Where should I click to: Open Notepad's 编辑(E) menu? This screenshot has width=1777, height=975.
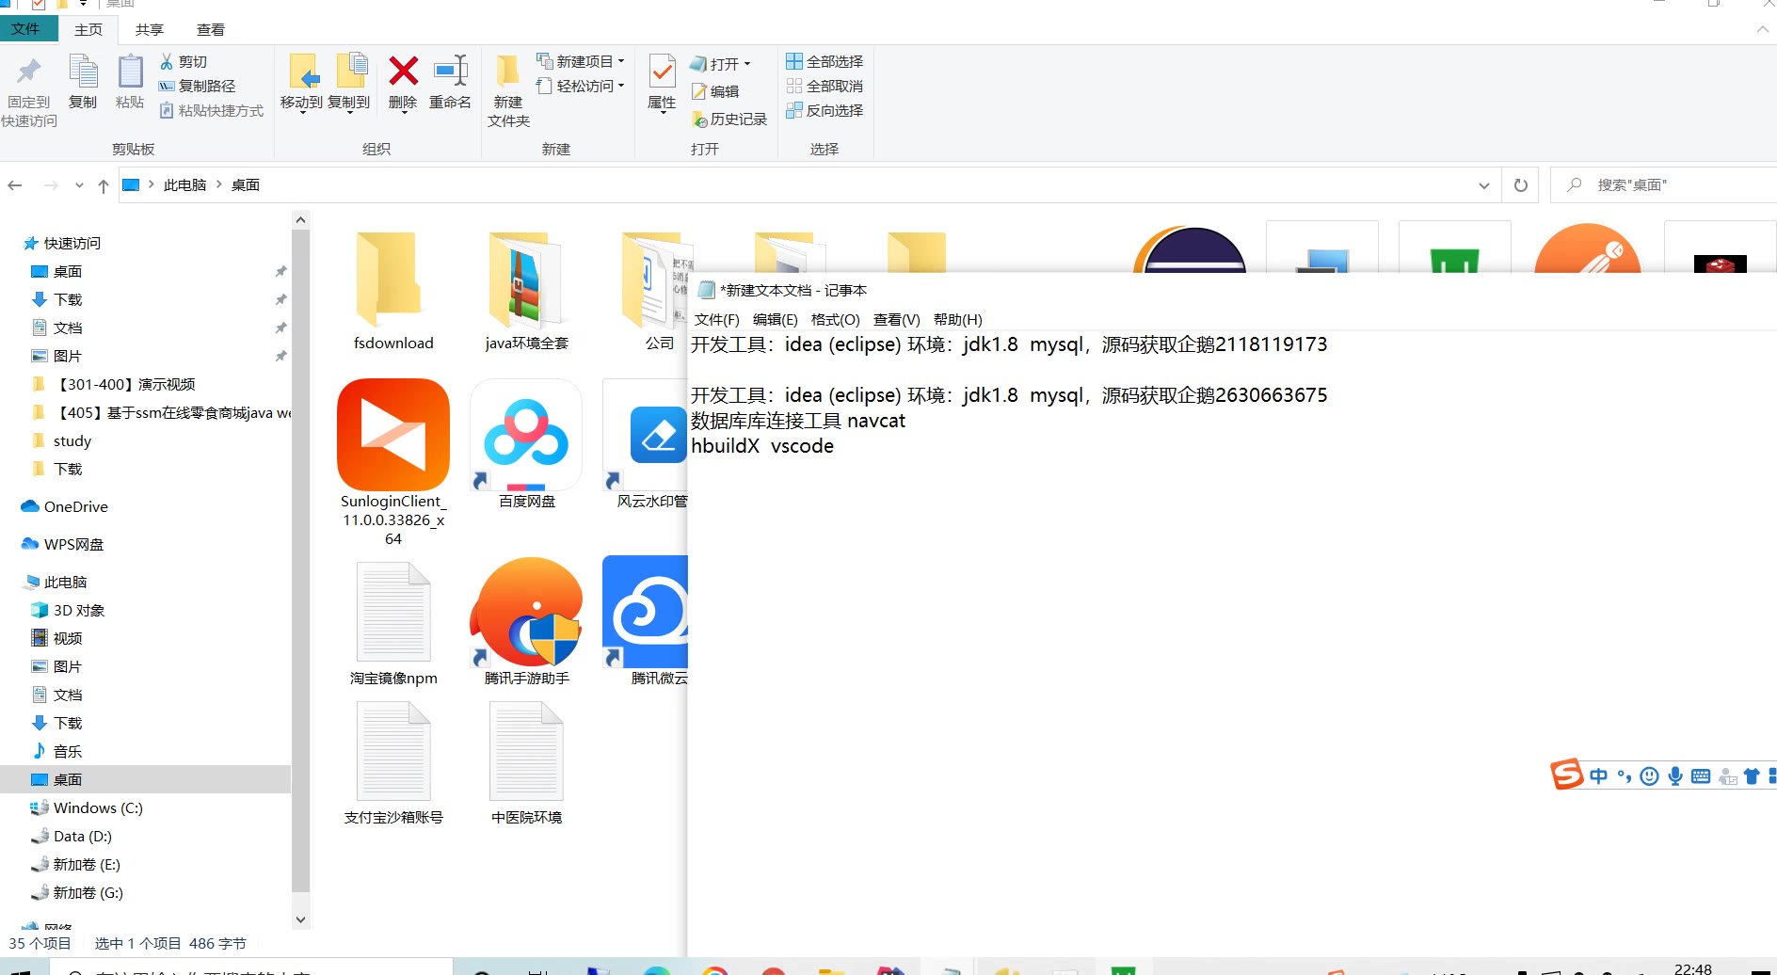pyautogui.click(x=776, y=319)
